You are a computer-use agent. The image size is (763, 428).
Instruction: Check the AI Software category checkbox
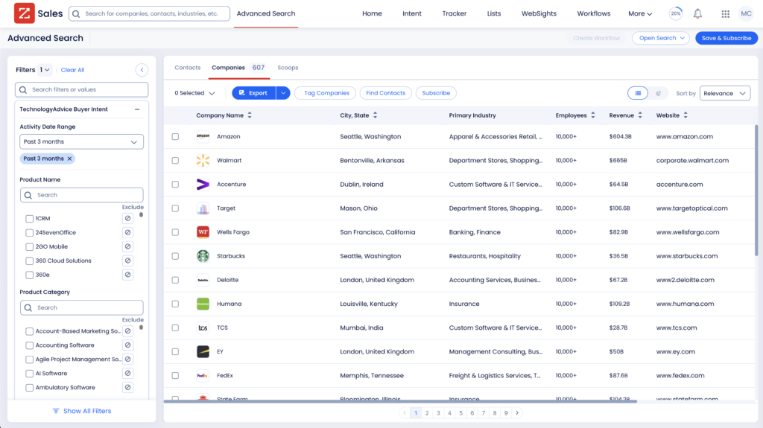(x=29, y=374)
